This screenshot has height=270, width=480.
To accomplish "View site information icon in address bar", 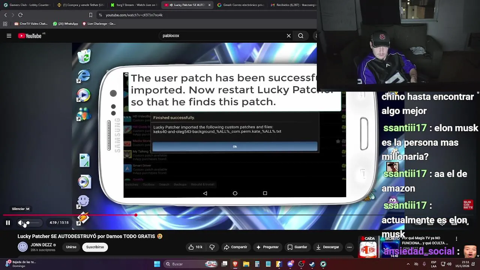I will [100, 15].
